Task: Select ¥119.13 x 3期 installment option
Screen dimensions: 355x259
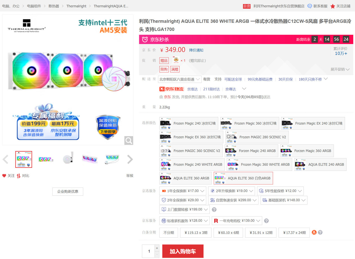Action: pyautogui.click(x=196, y=233)
